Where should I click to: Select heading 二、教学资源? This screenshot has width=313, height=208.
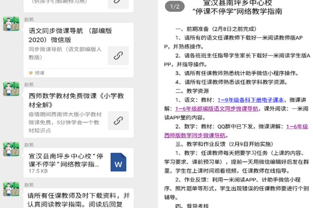tap(192, 91)
